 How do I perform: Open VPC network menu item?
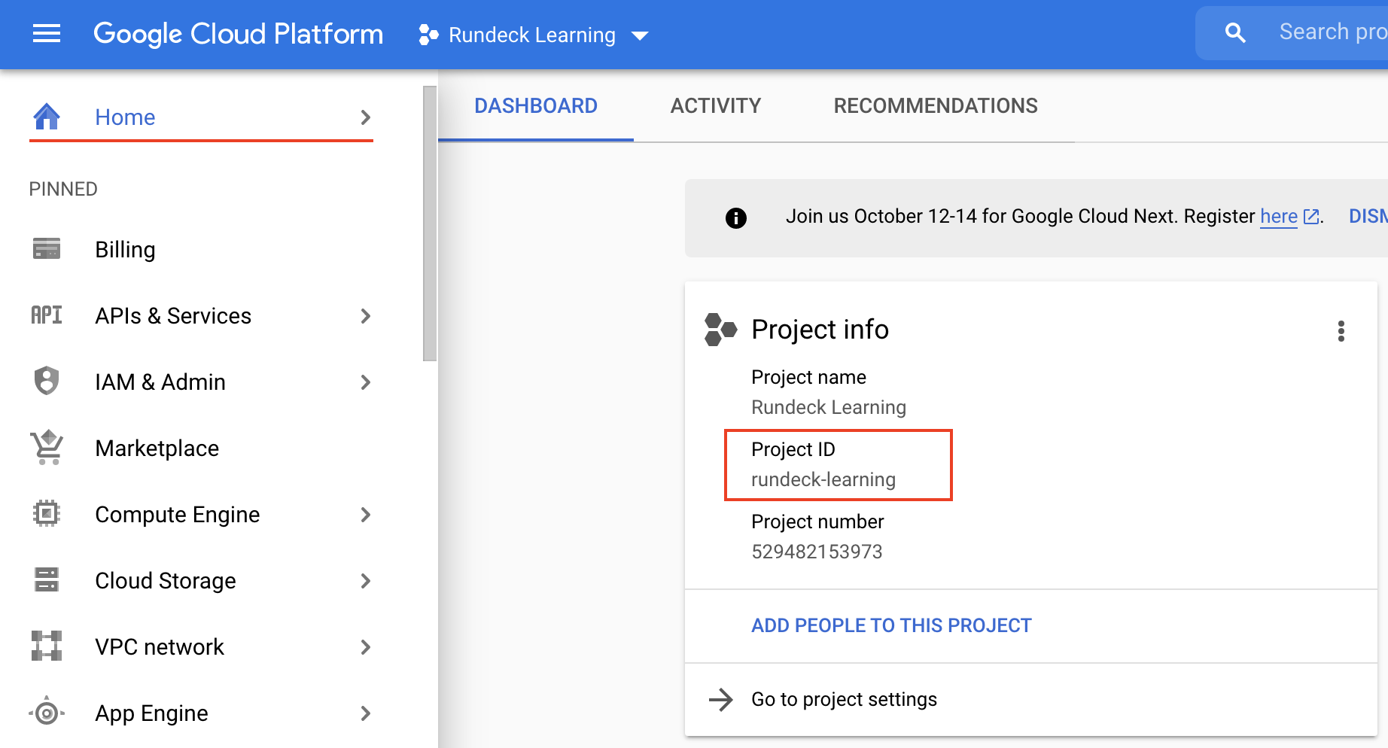point(160,647)
